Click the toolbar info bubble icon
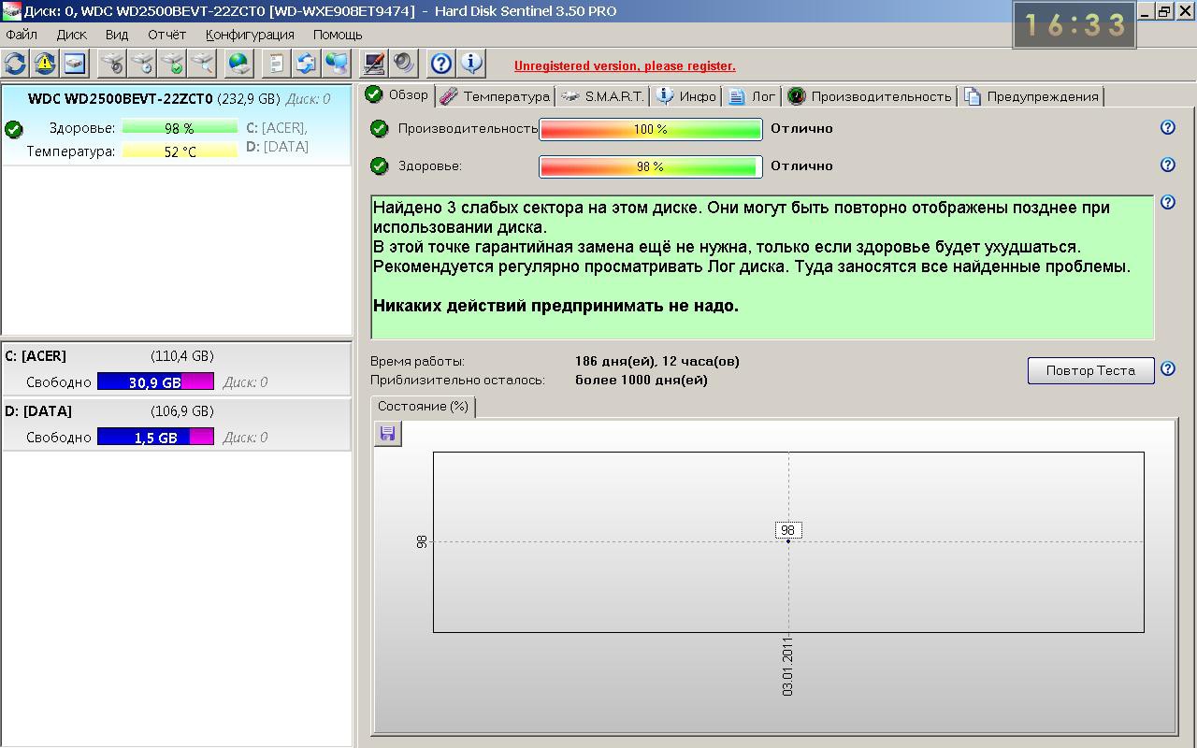1197x748 pixels. click(470, 64)
